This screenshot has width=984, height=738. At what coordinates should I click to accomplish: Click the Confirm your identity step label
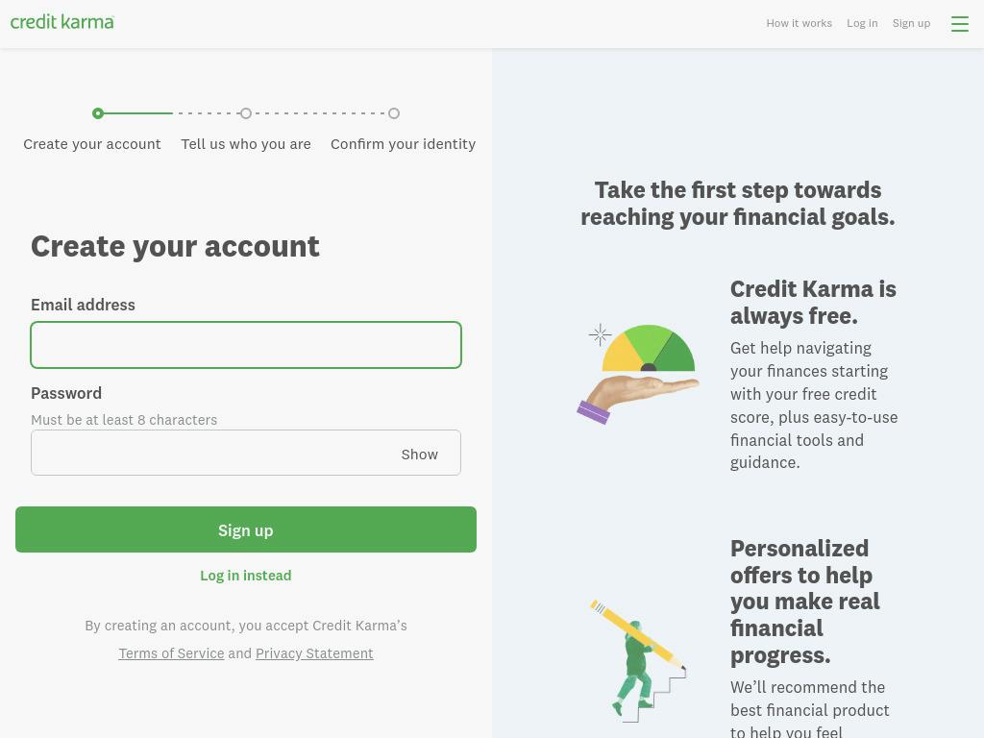pos(403,144)
